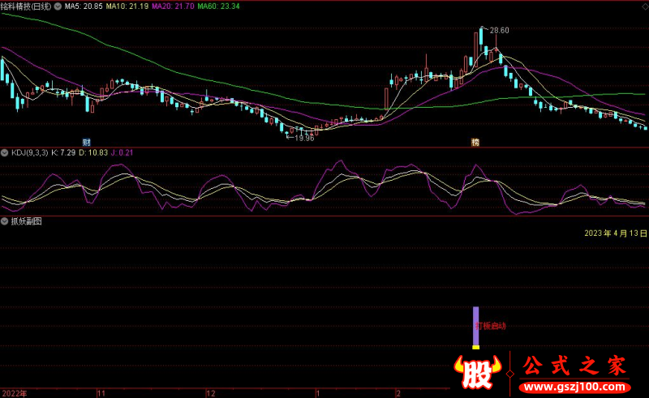Viewport: 649px width, 398px height.
Task: Click the yellow signal block under purple bar
Action: pos(476,347)
